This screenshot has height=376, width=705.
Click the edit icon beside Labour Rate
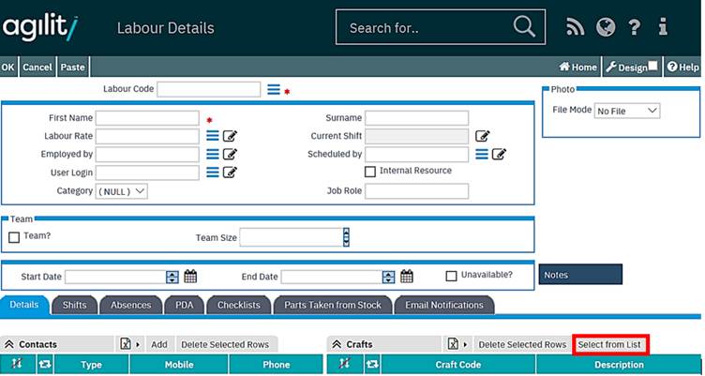point(230,137)
